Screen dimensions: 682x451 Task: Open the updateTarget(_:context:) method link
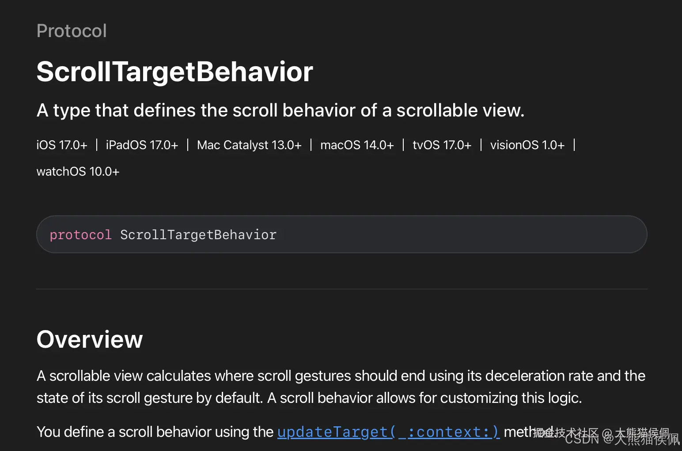[x=388, y=432]
